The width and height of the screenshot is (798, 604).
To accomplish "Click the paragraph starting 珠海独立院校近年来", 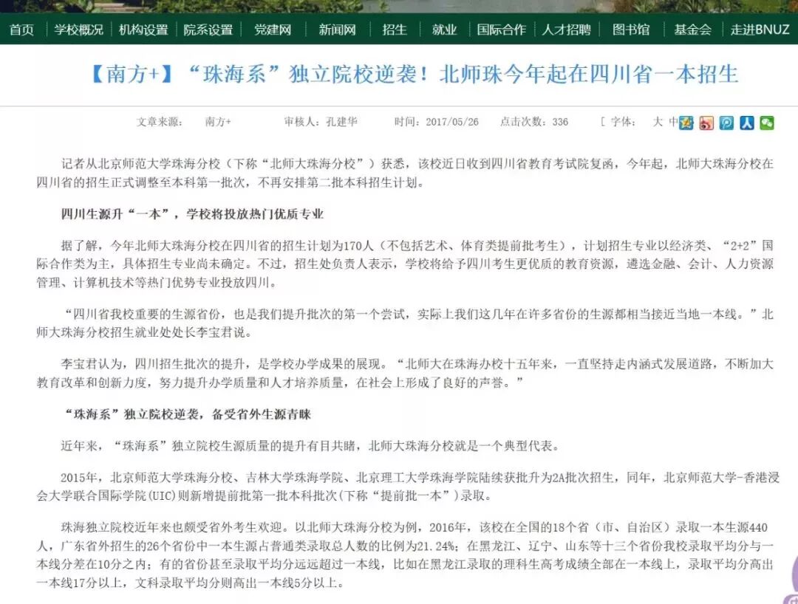I will pyautogui.click(x=405, y=555).
